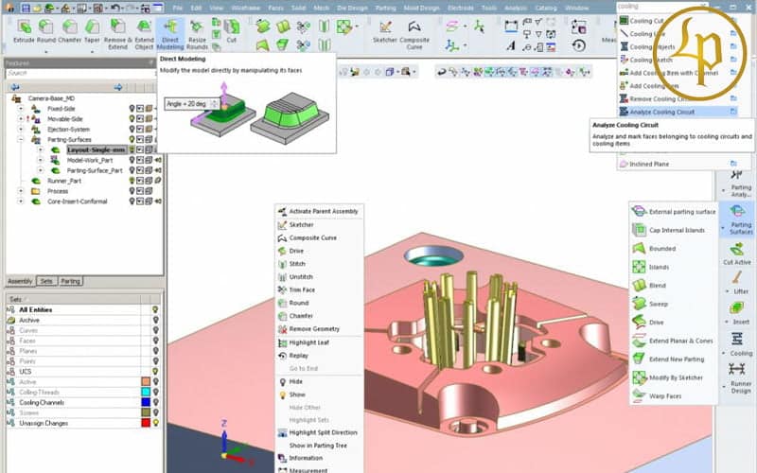Image resolution: width=757 pixels, height=473 pixels.
Task: Select Composite Curve in the ribbon toolbar
Action: tap(414, 34)
